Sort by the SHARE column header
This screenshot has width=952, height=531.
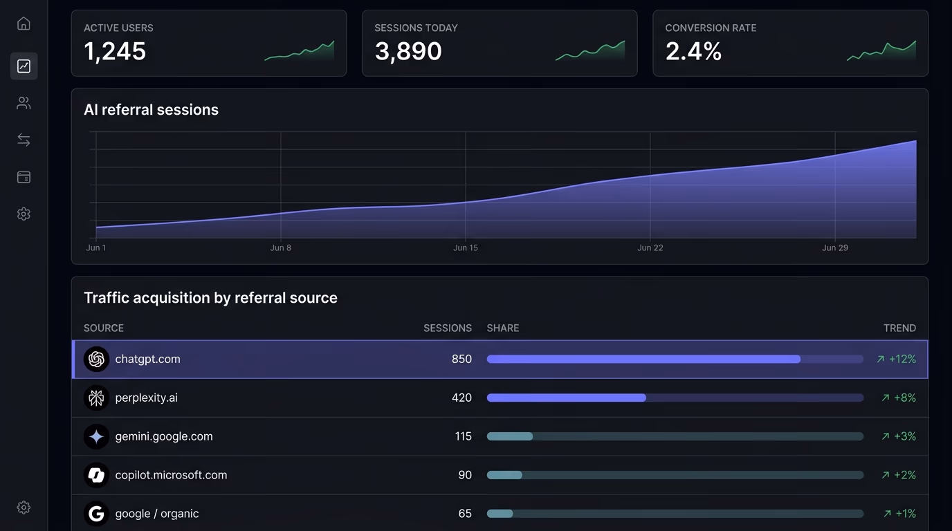[x=503, y=328]
